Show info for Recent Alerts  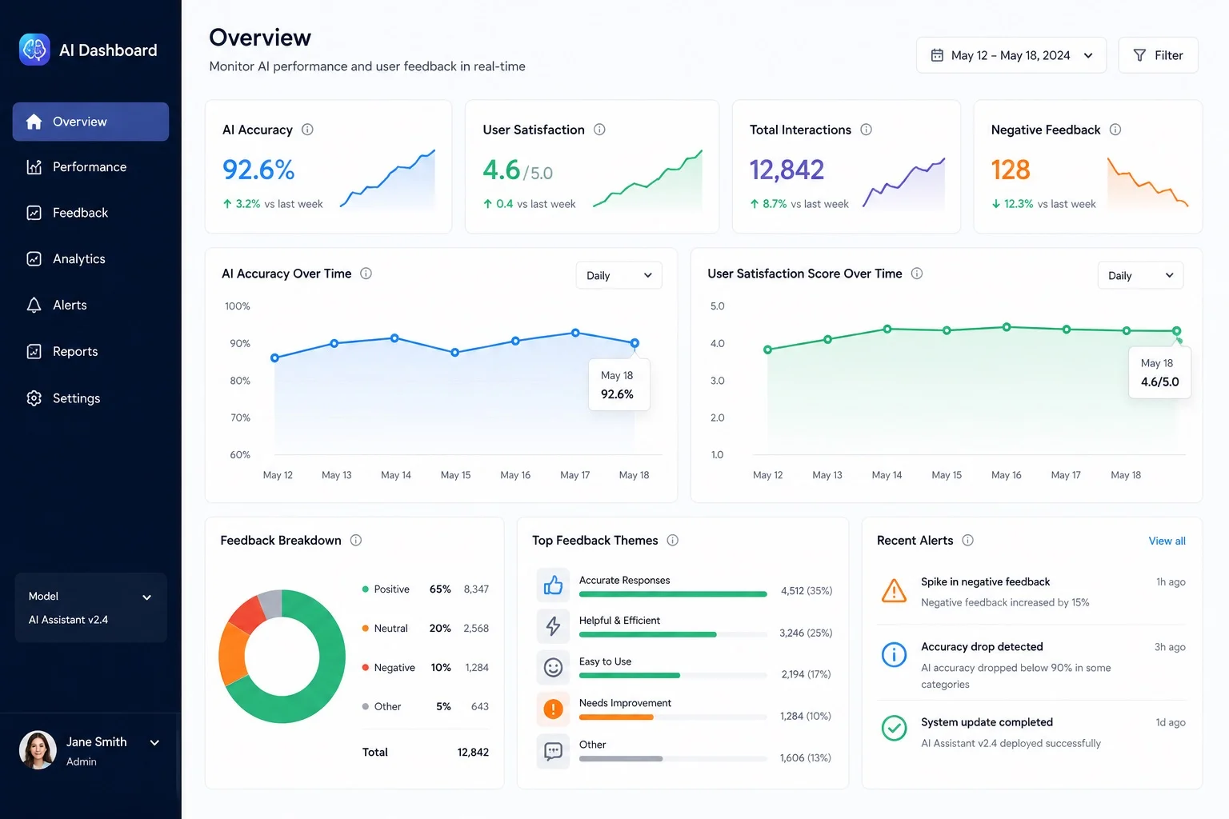[x=967, y=541]
